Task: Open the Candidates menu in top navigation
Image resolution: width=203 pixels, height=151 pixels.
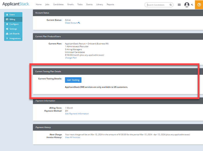Action: pos(58,4)
